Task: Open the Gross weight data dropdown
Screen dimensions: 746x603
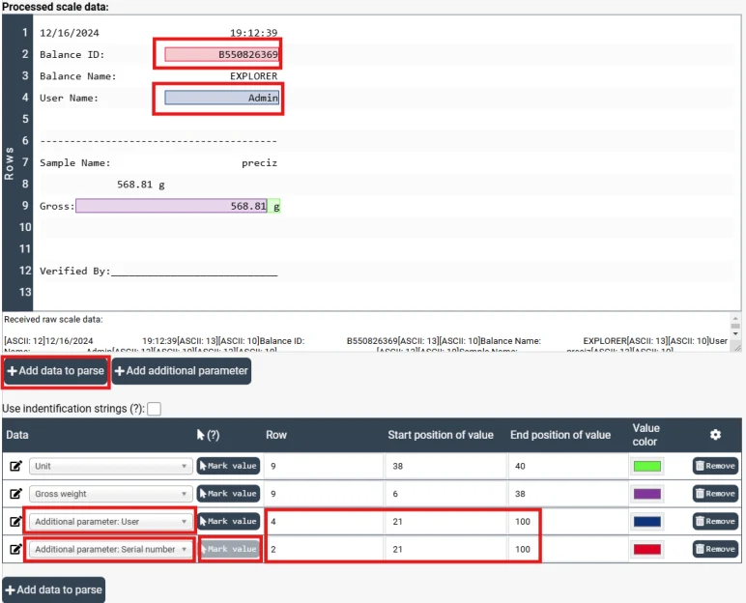Action: click(111, 494)
